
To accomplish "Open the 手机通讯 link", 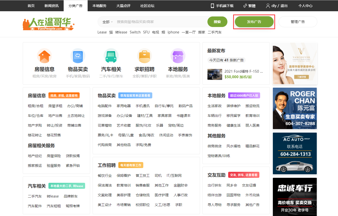I will pos(143,106).
